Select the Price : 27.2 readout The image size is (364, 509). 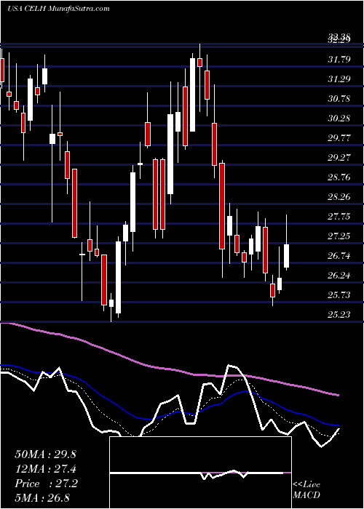click(x=46, y=484)
